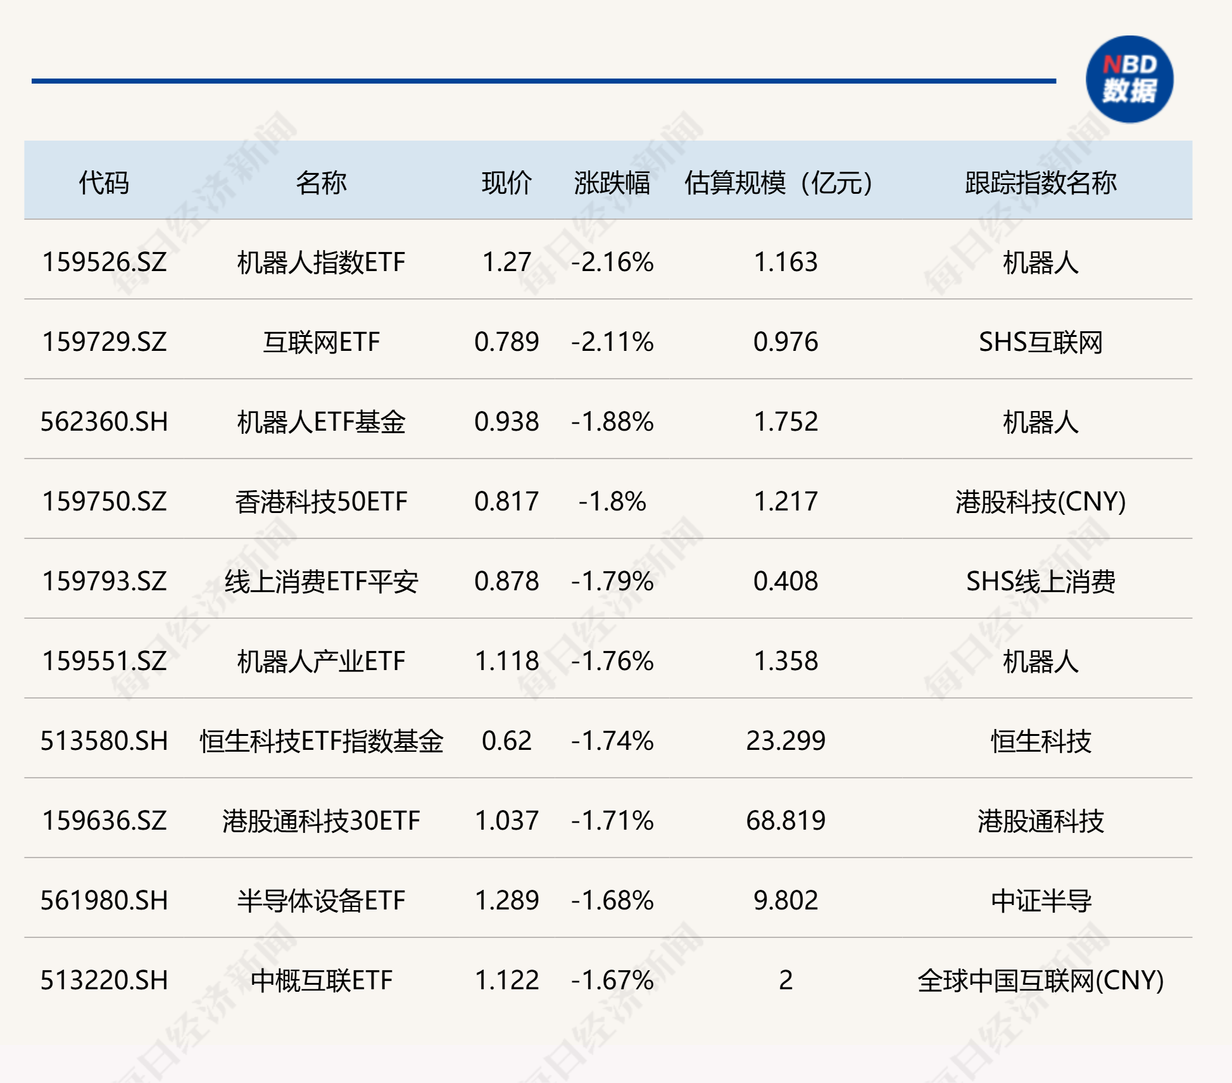This screenshot has width=1232, height=1083.
Task: Click the 涨跌幅 column header
Action: [x=612, y=182]
